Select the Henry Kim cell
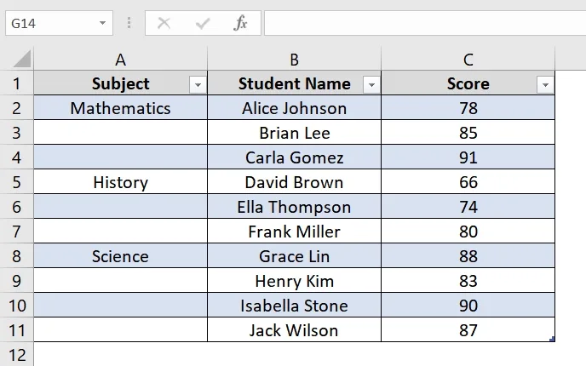The image size is (586, 366). click(294, 280)
